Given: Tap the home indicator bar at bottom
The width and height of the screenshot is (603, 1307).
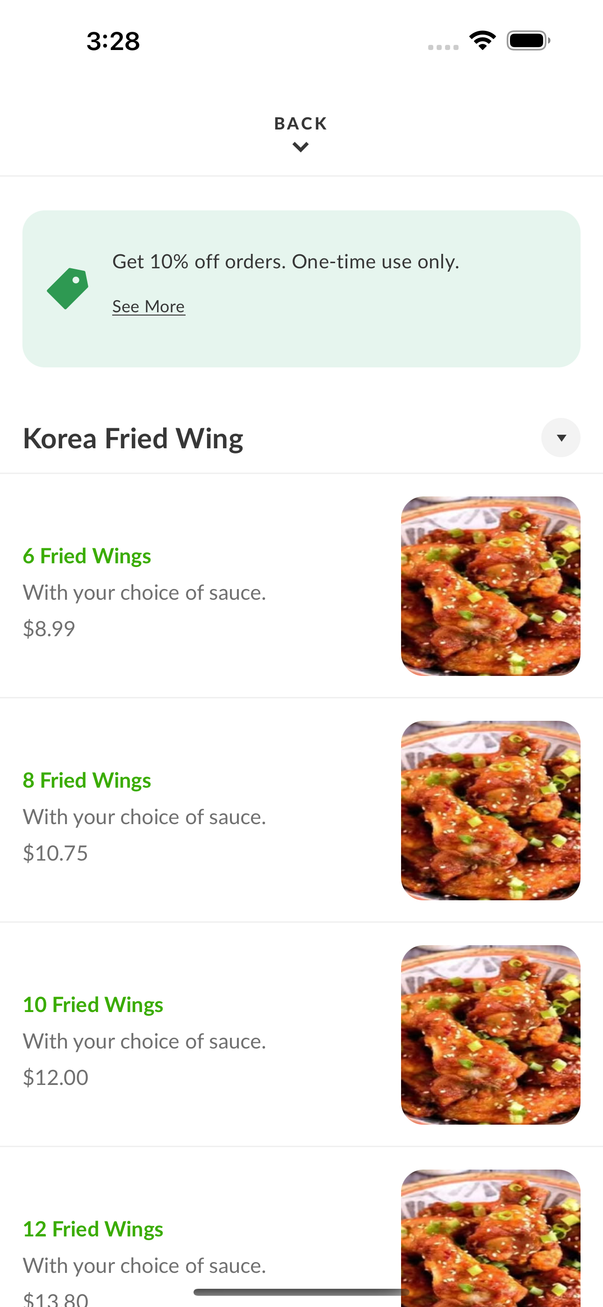Looking at the screenshot, I should [301, 1292].
